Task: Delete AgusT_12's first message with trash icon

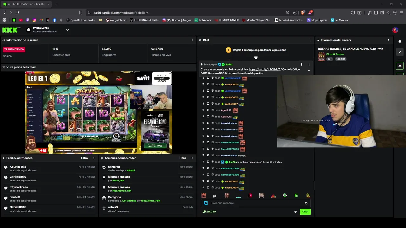Action: (x=203, y=110)
